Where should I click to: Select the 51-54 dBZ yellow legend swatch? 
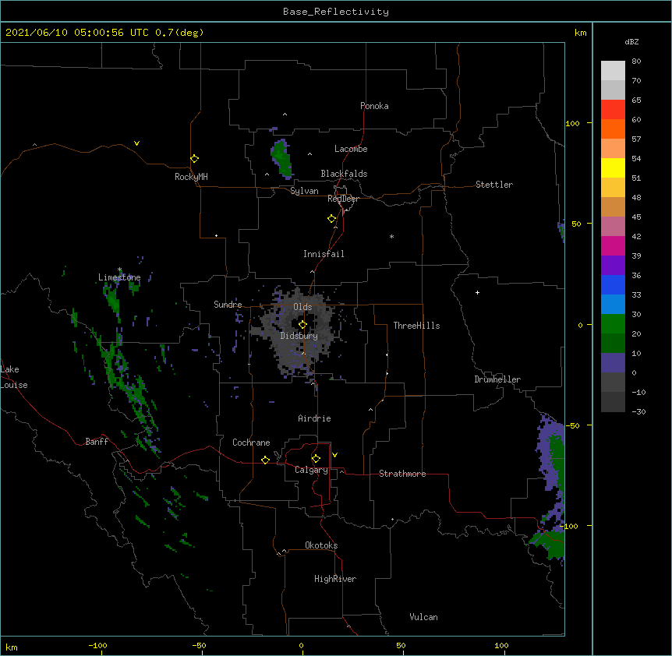[613, 168]
